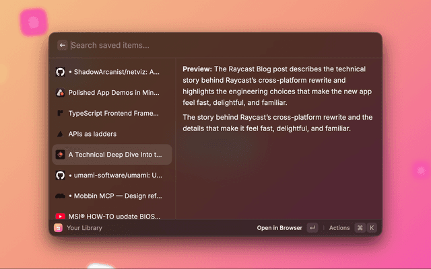This screenshot has height=269, width=431.
Task: Select Mobbin MCP — Design ref... item
Action: (x=112, y=196)
